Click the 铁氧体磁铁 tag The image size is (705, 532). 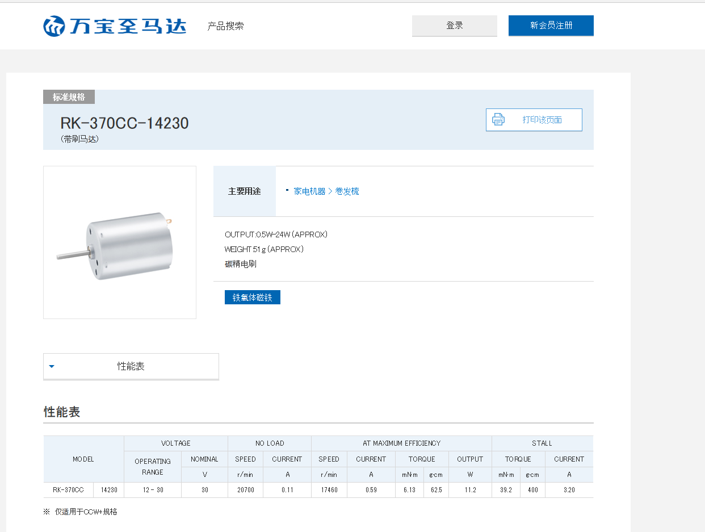point(253,298)
